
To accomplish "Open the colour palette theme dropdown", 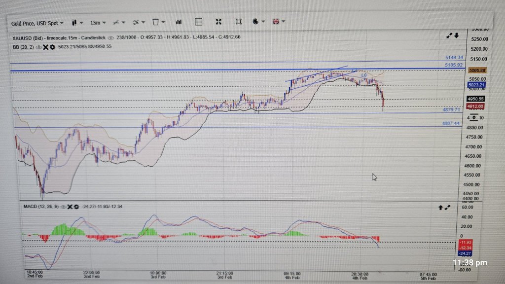I will pyautogui.click(x=258, y=22).
